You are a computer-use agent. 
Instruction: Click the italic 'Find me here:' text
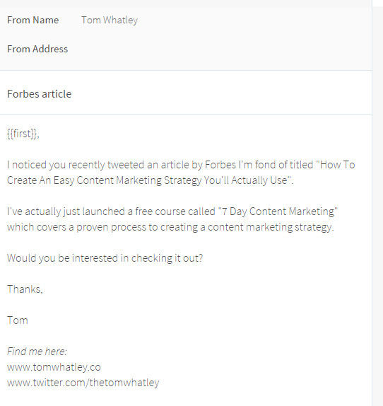[x=37, y=352]
